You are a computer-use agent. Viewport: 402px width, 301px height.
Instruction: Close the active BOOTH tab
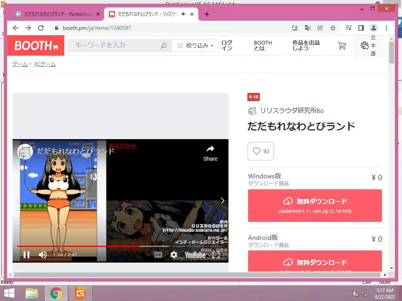pos(192,15)
